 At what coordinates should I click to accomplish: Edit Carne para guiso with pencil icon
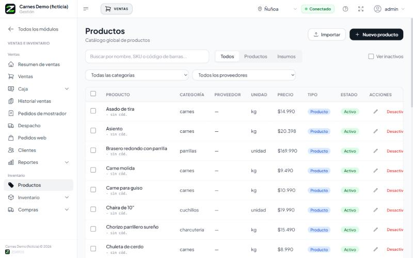(x=376, y=190)
